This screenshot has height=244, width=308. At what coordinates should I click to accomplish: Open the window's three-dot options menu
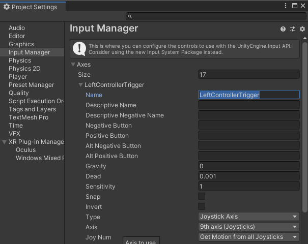(286, 6)
